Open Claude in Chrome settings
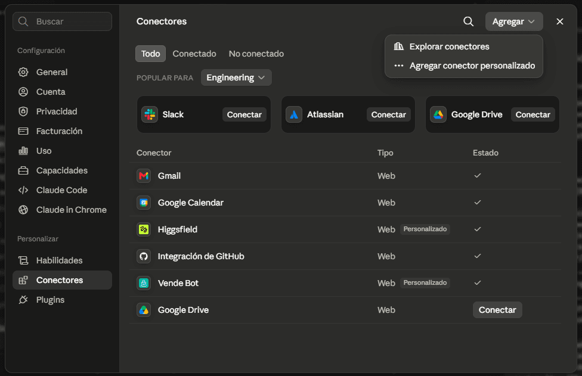The image size is (582, 376). point(63,210)
